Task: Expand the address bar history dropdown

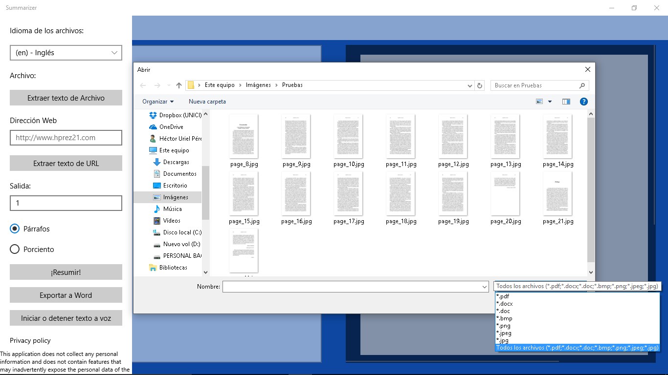Action: pos(470,85)
